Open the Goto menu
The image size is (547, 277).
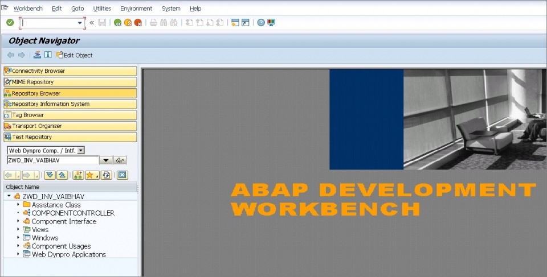77,9
